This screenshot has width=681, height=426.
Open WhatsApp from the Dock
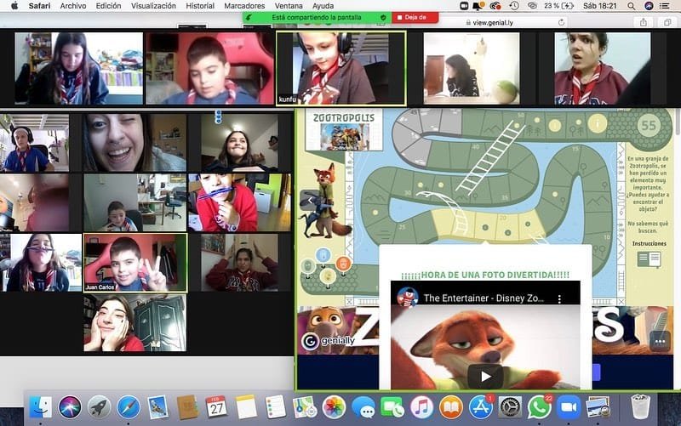click(538, 406)
